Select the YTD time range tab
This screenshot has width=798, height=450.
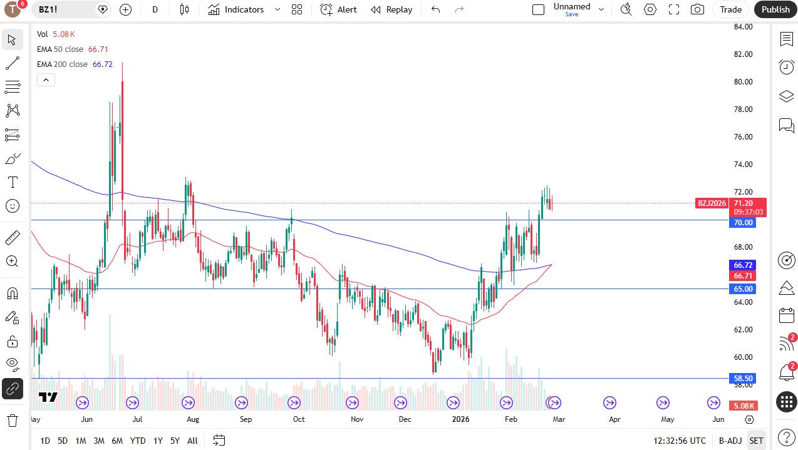coord(138,441)
